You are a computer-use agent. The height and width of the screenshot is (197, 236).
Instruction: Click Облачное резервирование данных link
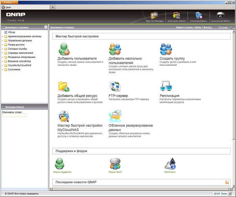coord(131,128)
